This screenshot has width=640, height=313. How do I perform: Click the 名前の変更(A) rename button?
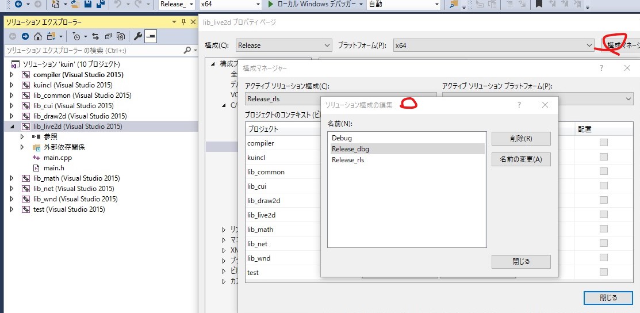pos(520,159)
